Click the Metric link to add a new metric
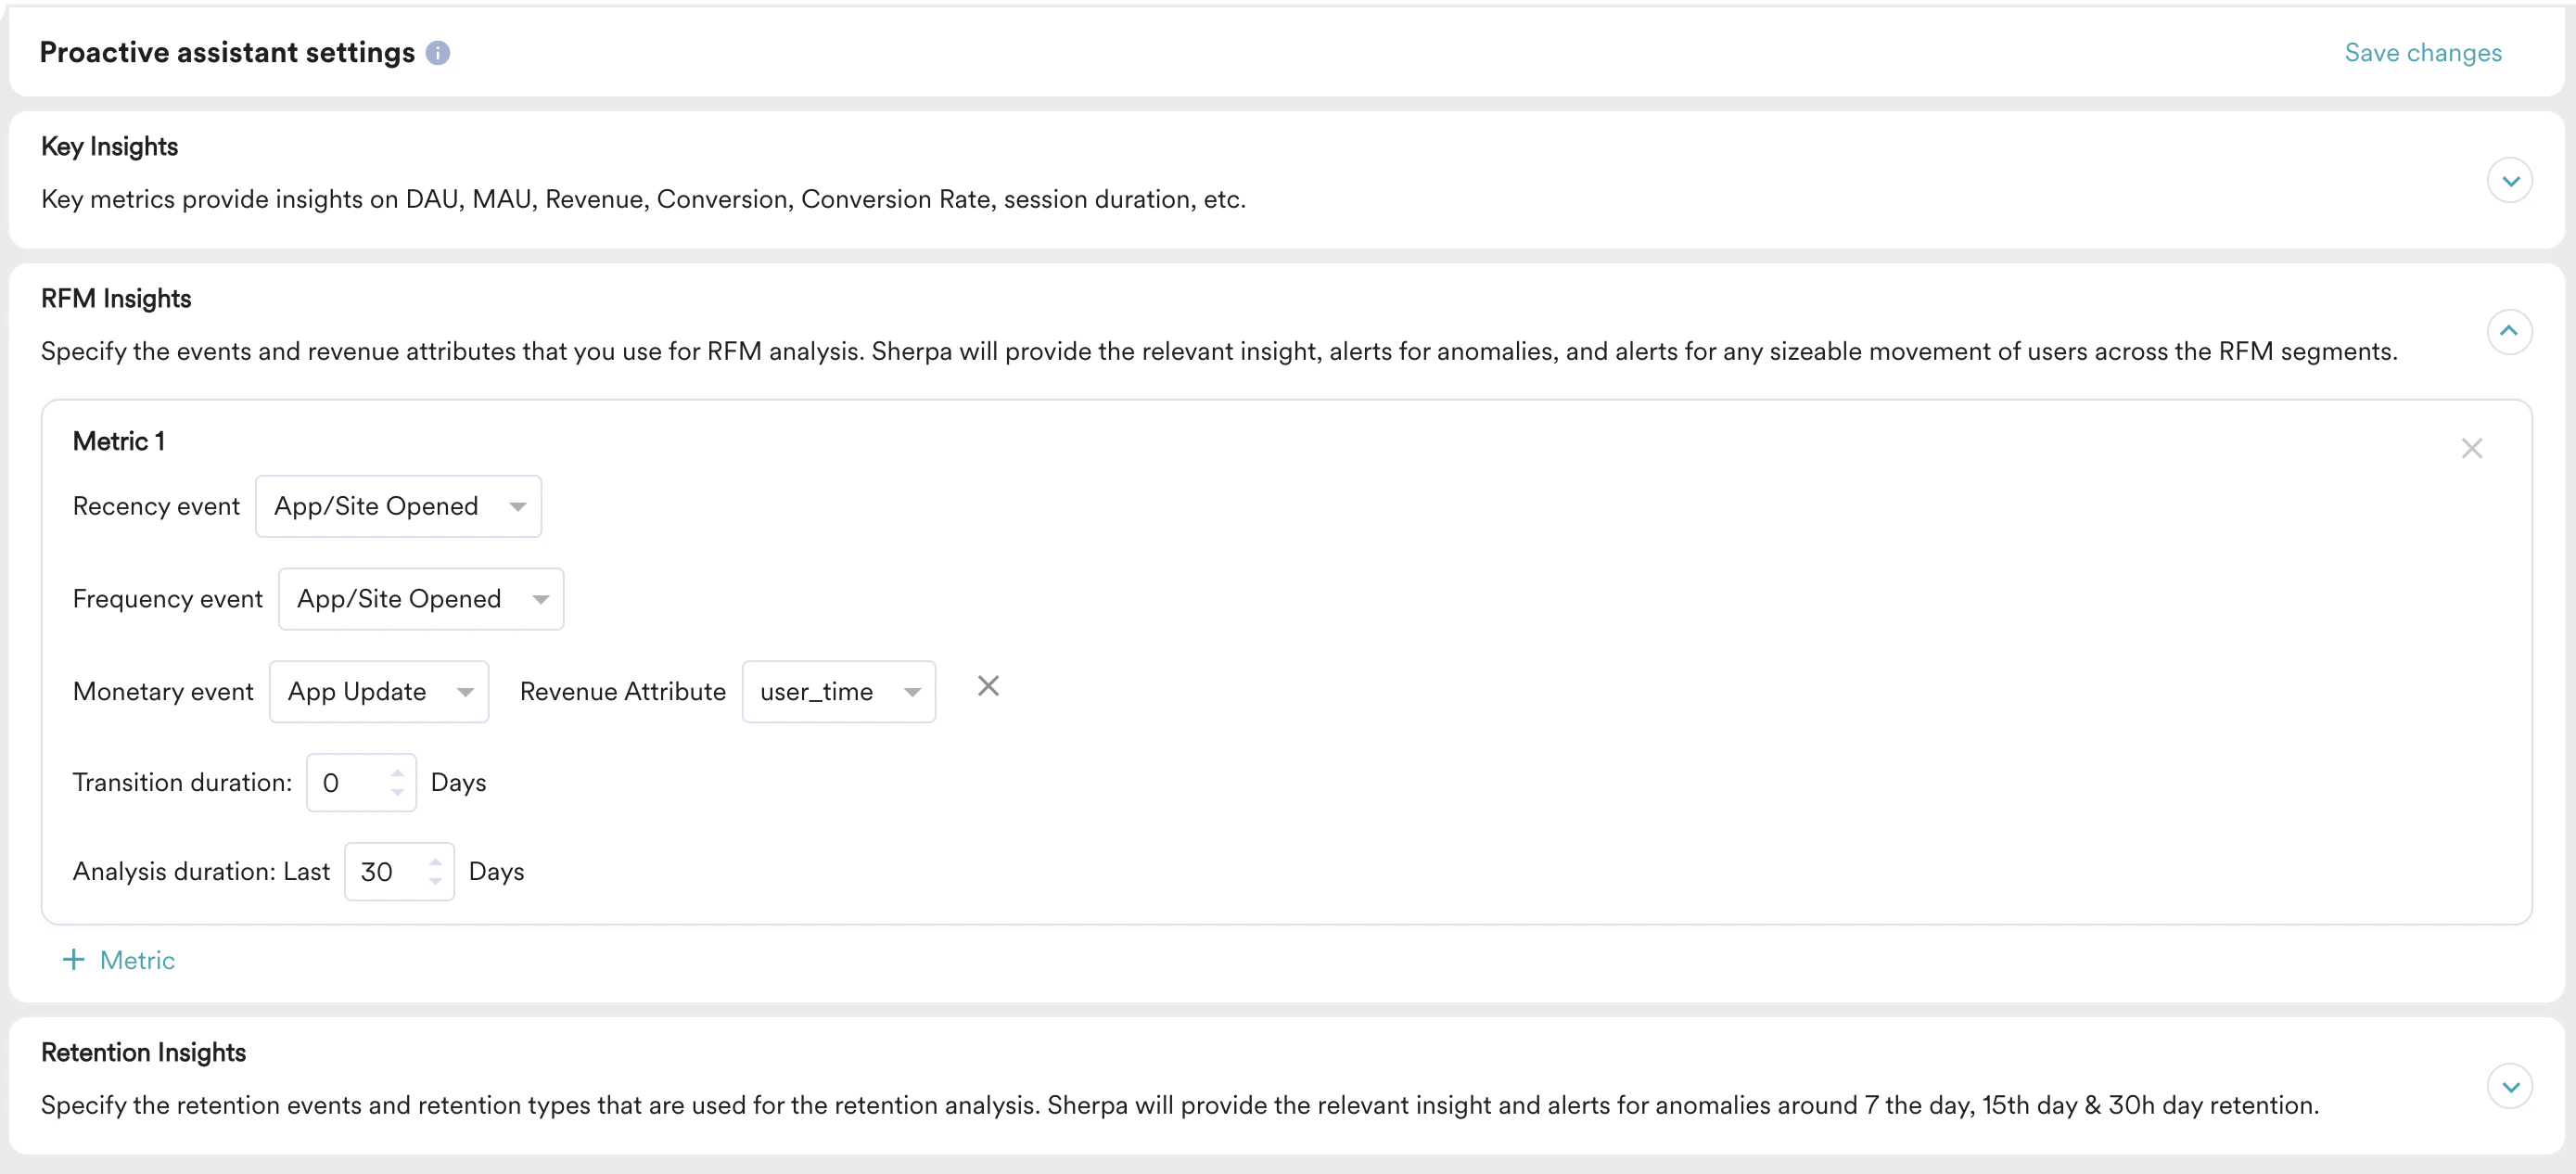Viewport: 2576px width, 1174px height. [137, 959]
